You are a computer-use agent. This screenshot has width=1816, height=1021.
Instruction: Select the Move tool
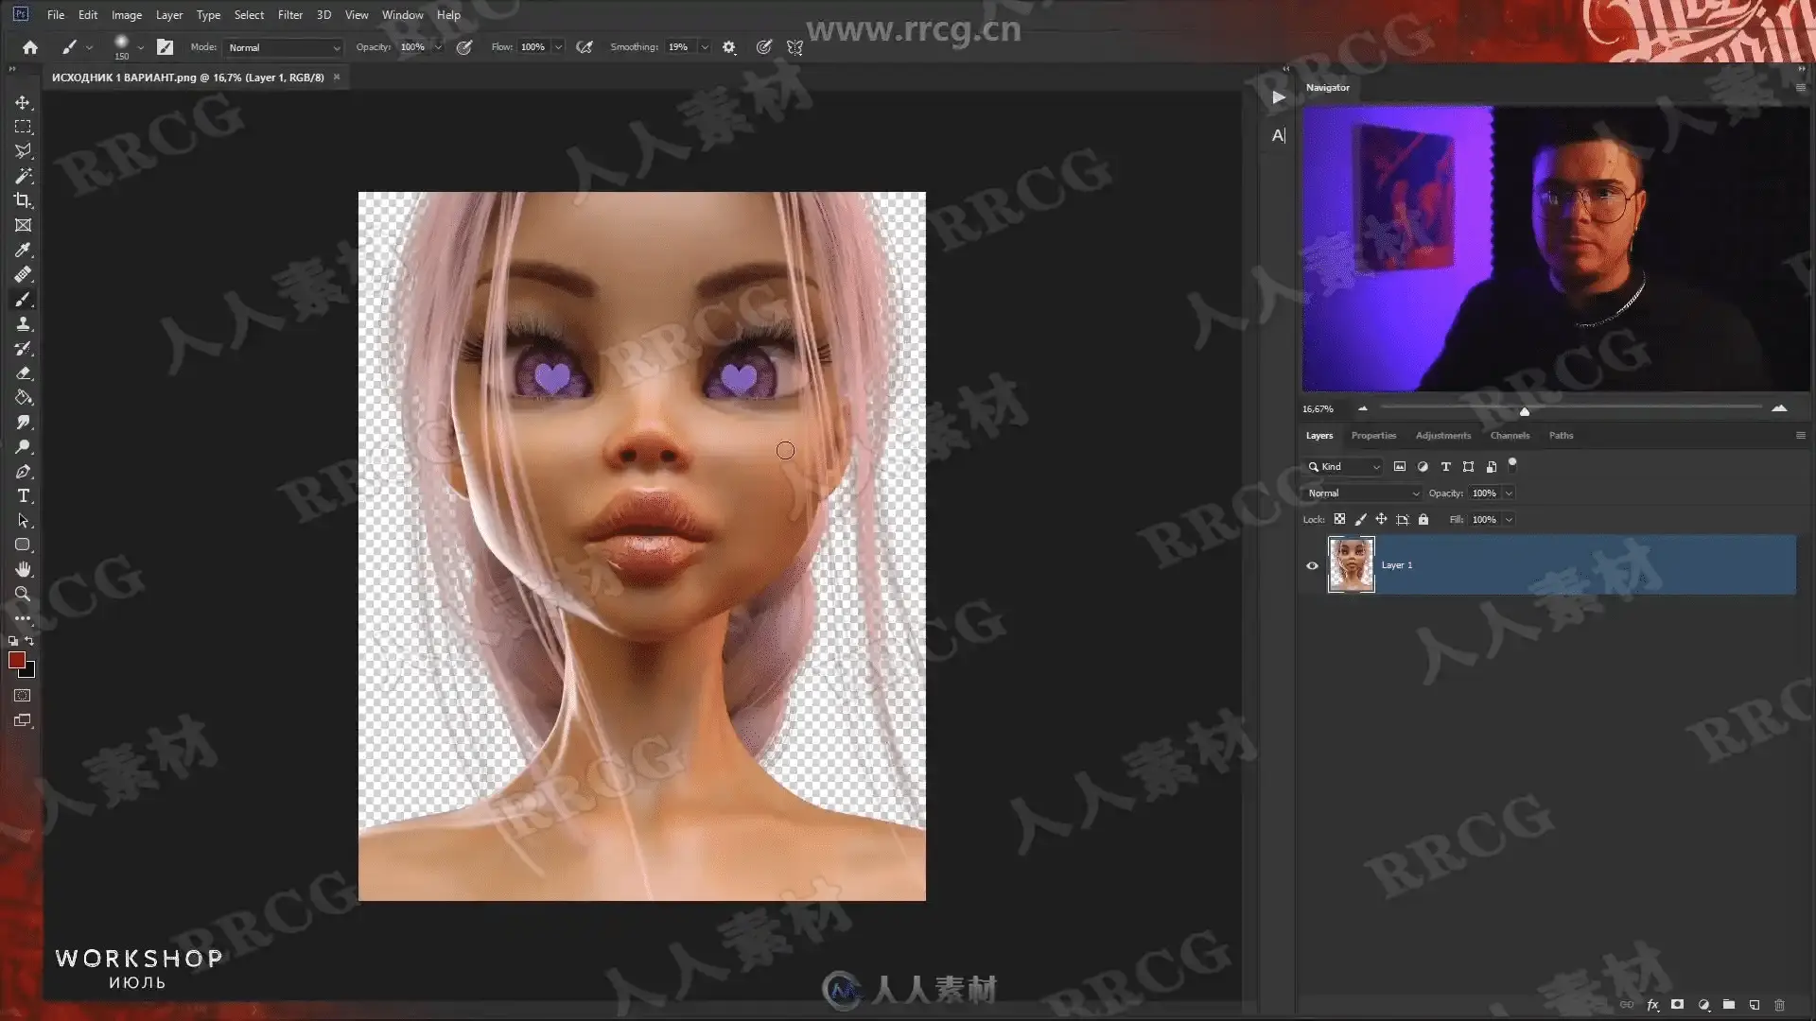(23, 102)
